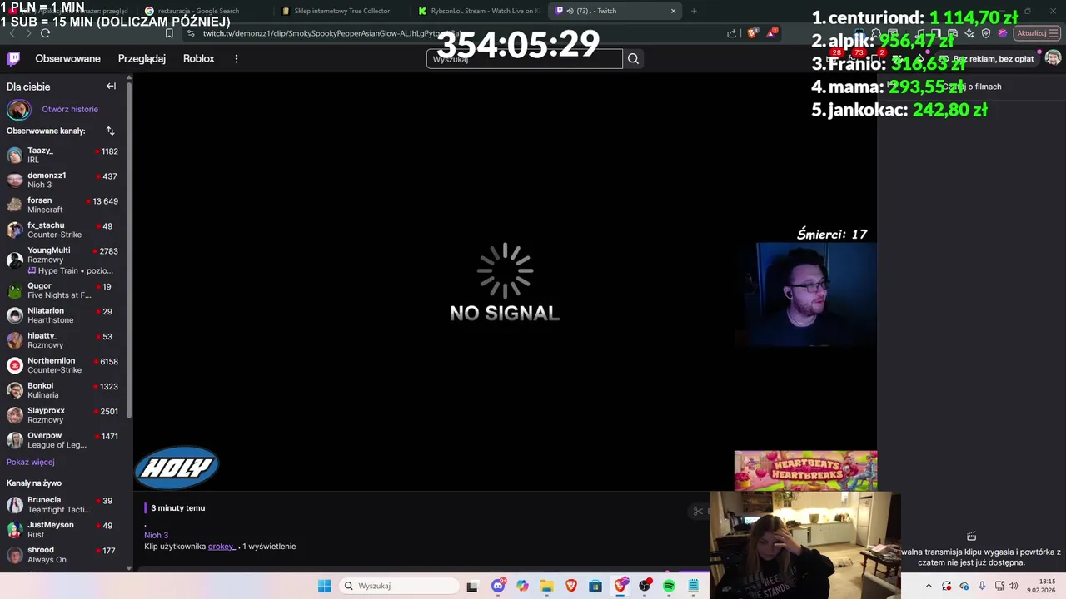Open hipatty_ channel in sidebar
Viewport: 1066px width, 599px height.
coord(63,340)
